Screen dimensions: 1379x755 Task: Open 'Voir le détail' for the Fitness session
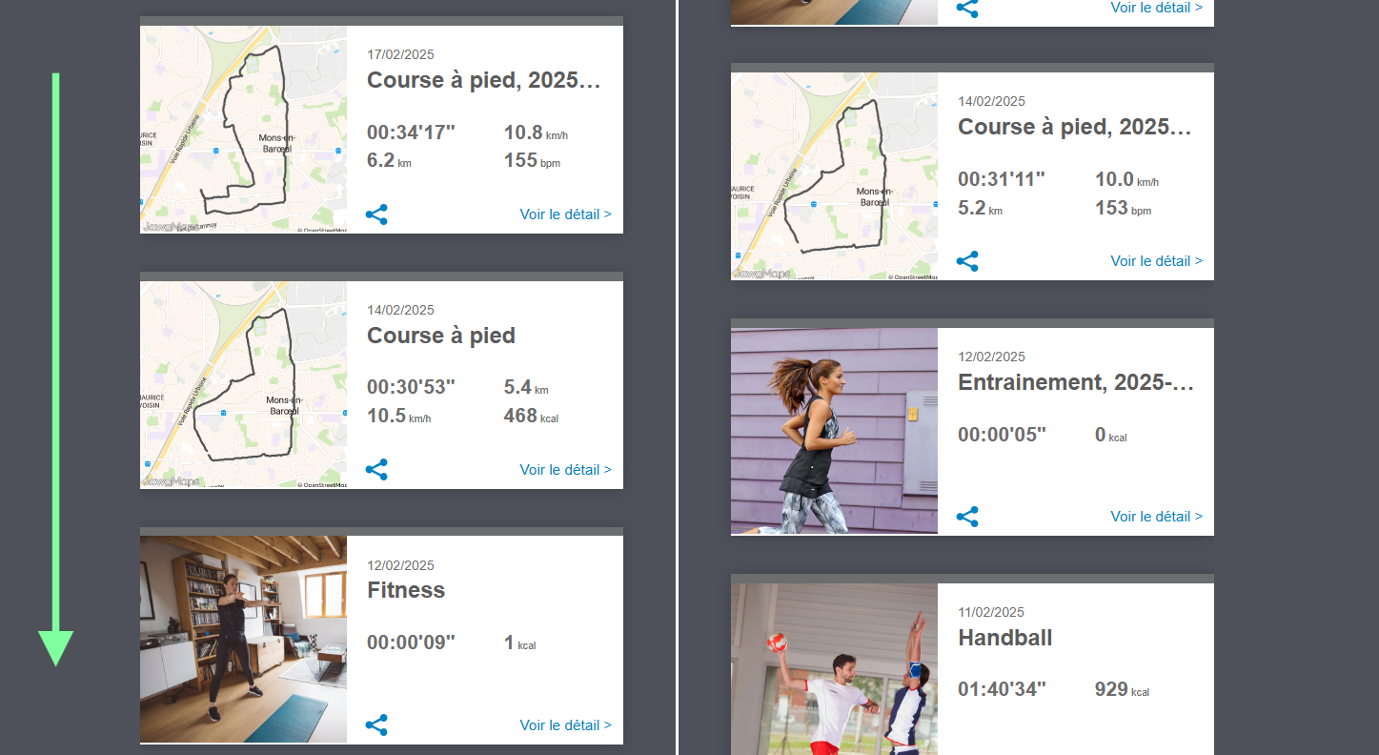[565, 724]
